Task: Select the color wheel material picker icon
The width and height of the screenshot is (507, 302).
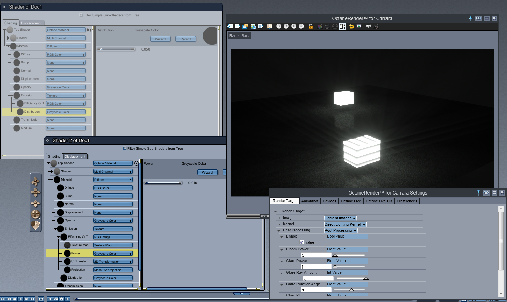Action: (x=320, y=26)
